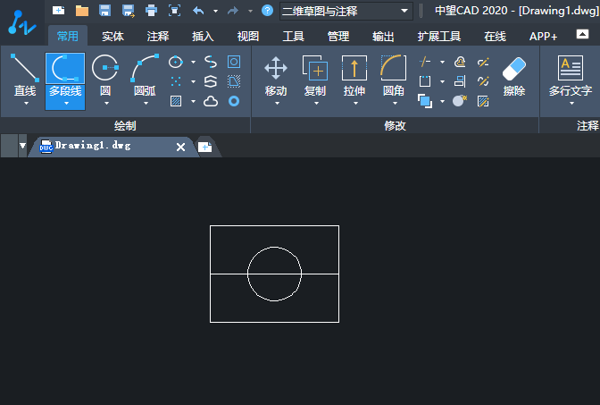The height and width of the screenshot is (405, 600).
Task: Click the redo arrow icon
Action: [x=233, y=11]
